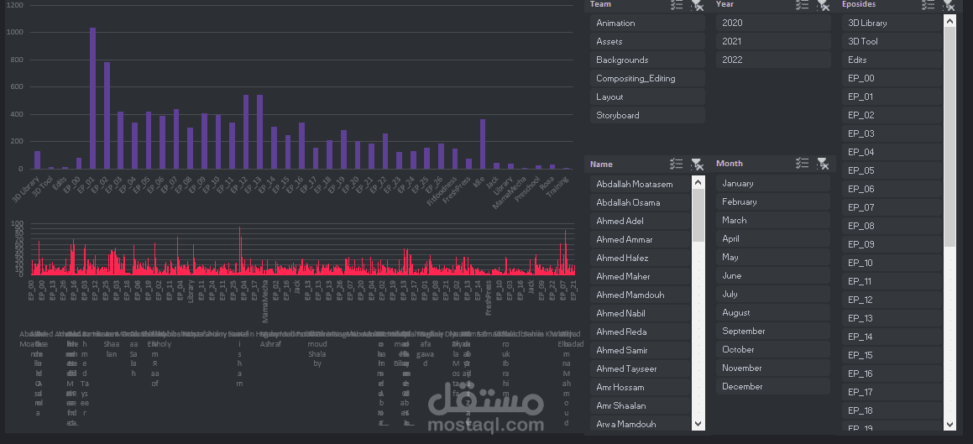Filter by EP_05 in slicer
Viewport: 973px width, 444px height.
(892, 170)
